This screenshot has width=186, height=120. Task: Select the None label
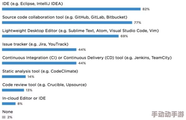click(x=8, y=112)
